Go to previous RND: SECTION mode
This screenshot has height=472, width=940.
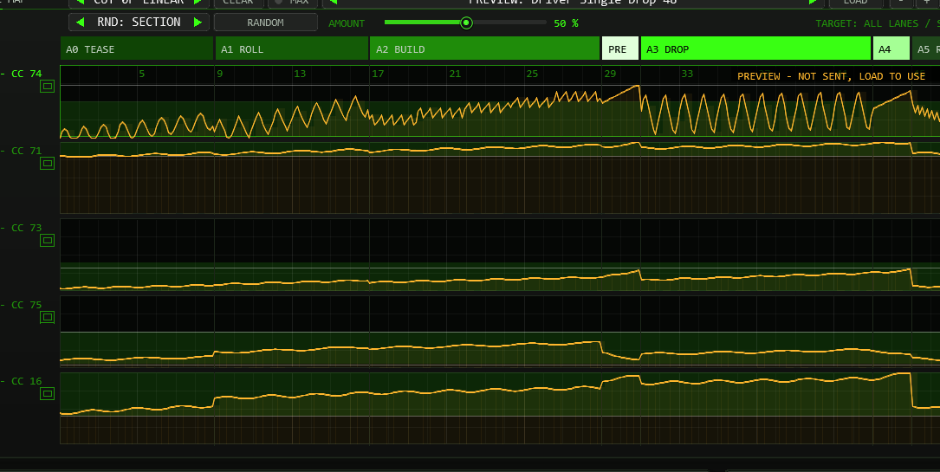81,23
